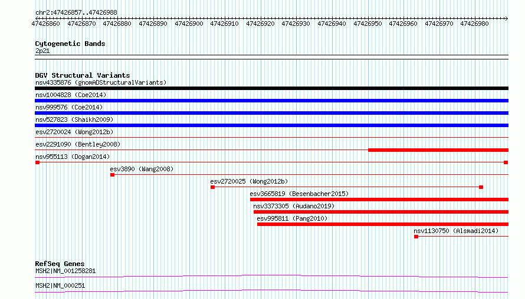The height and width of the screenshot is (299, 525).
Task: Open the esv3665819 (Besenbacher2015) label
Action: [x=299, y=194]
